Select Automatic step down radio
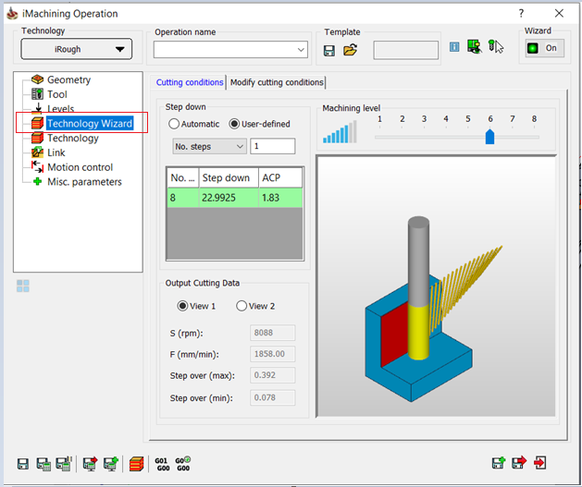This screenshot has width=582, height=487. pyautogui.click(x=174, y=124)
